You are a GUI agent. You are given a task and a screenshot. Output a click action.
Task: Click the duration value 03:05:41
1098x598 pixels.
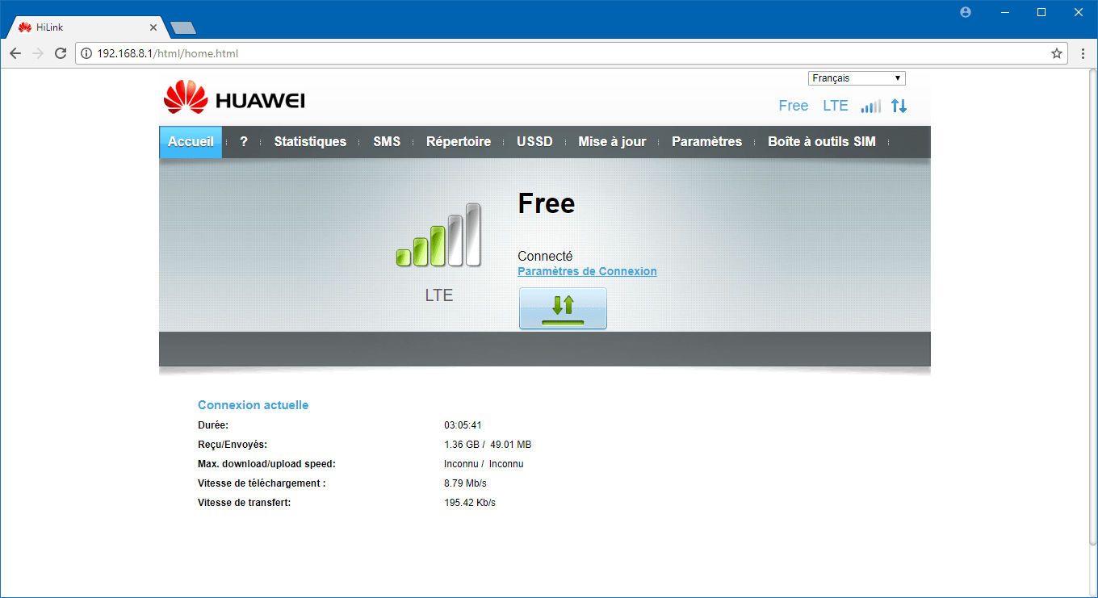click(x=463, y=425)
